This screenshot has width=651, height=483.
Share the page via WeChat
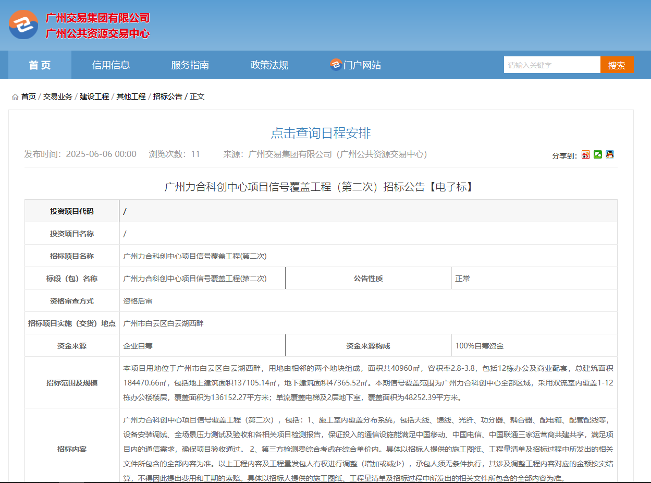point(598,154)
